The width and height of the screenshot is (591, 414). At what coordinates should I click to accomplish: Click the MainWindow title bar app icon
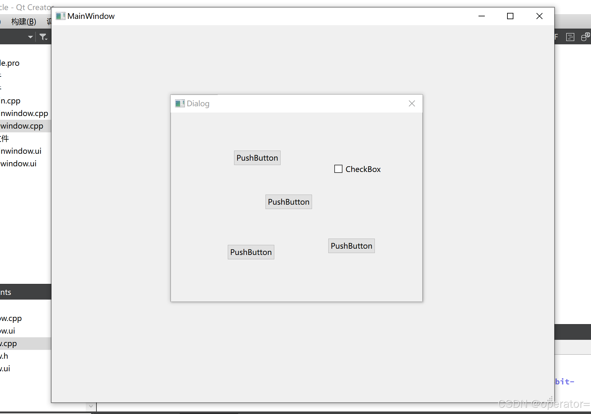coord(60,16)
